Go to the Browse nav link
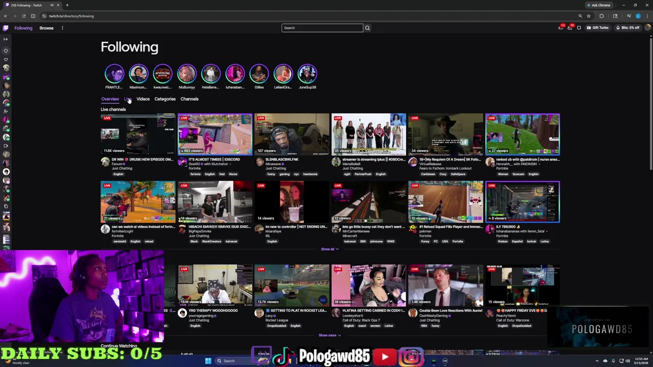 pos(46,28)
